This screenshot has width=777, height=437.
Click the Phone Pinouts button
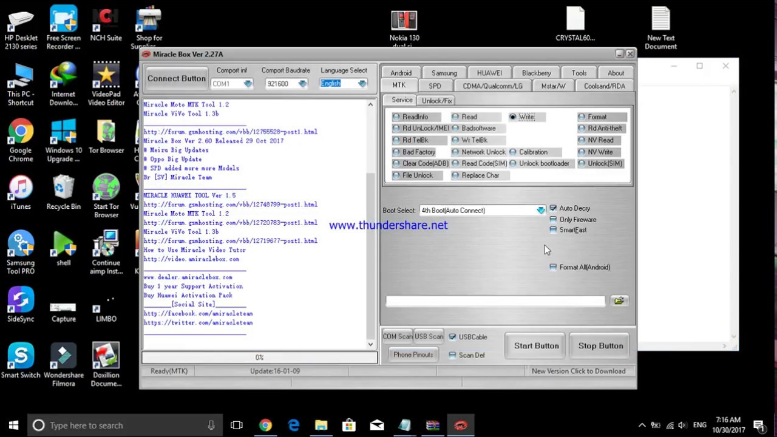(413, 355)
